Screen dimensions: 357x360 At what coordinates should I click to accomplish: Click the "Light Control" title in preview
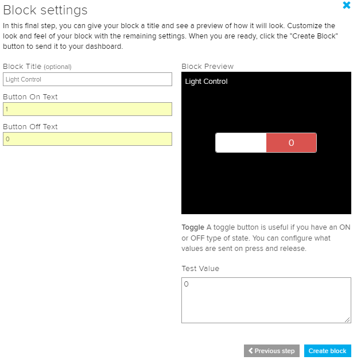(206, 82)
